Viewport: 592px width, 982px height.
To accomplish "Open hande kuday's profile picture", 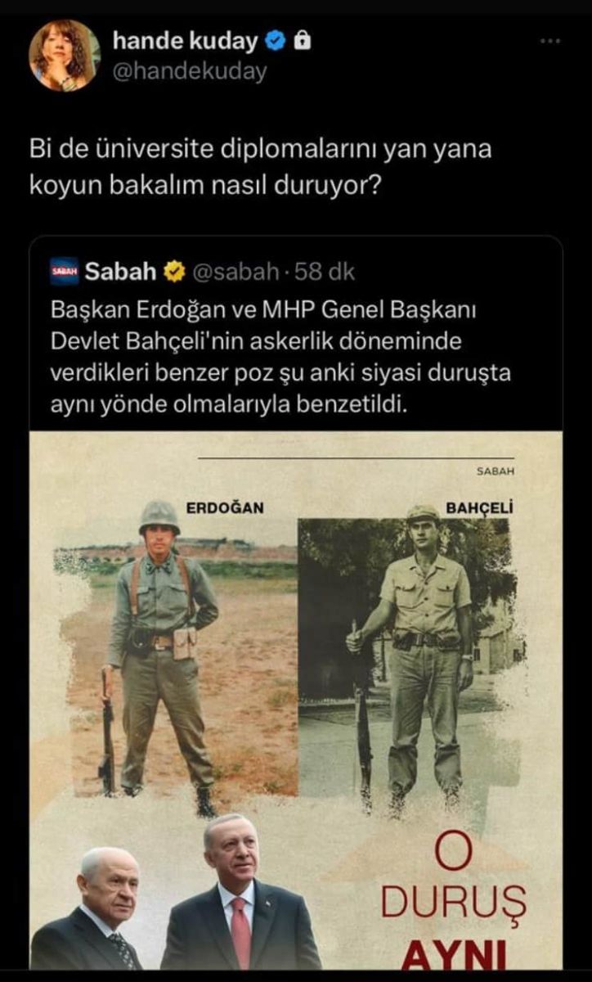I will click(64, 56).
